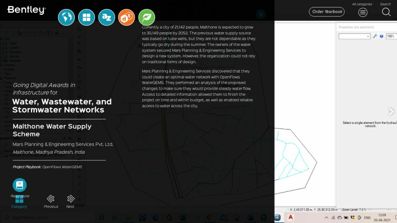Click 'Malthone, Madhya Pradesh, India' location text
The width and height of the screenshot is (397, 223).
49,152
